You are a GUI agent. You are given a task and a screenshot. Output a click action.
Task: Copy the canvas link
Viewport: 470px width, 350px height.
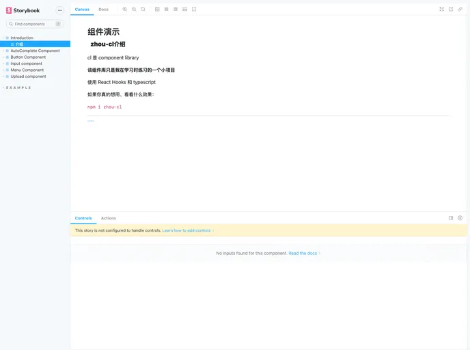[460, 10]
